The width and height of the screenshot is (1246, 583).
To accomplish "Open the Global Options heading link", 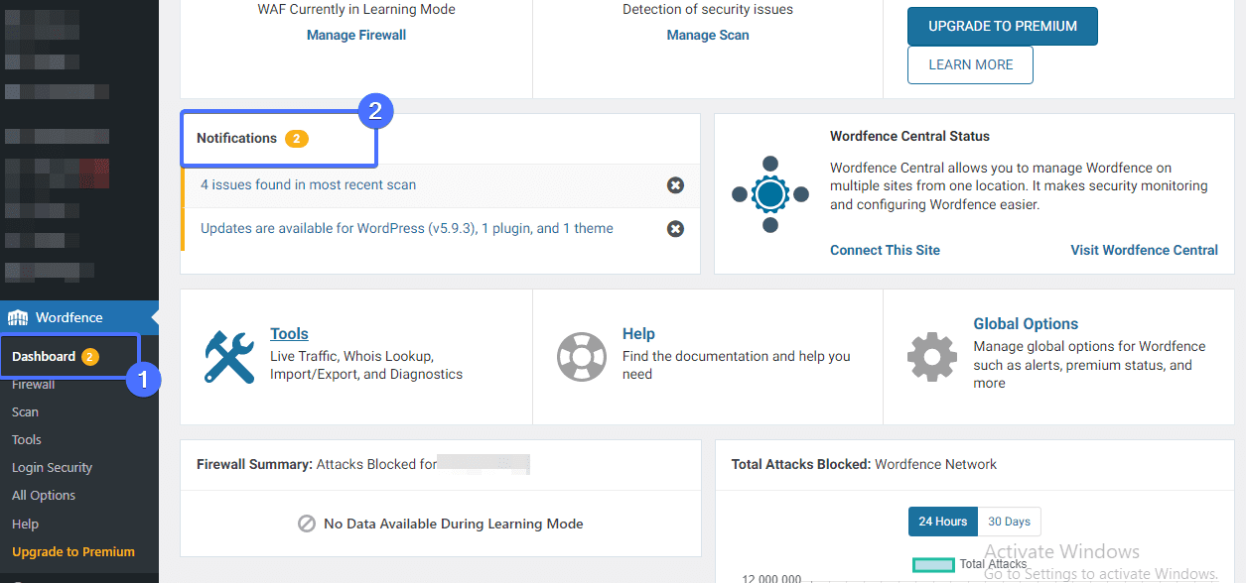I will click(1026, 324).
